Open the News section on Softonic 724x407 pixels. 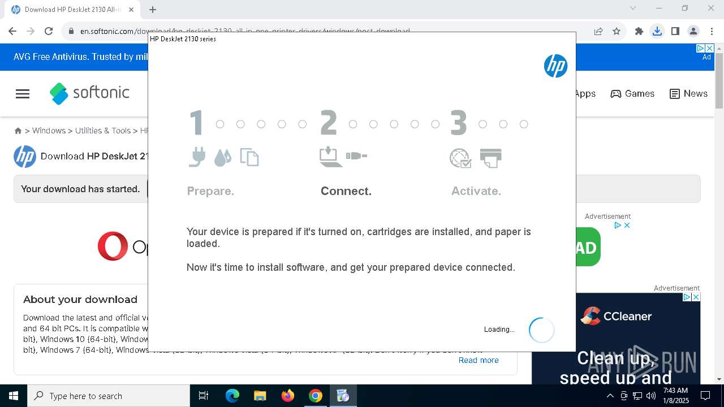tap(688, 94)
